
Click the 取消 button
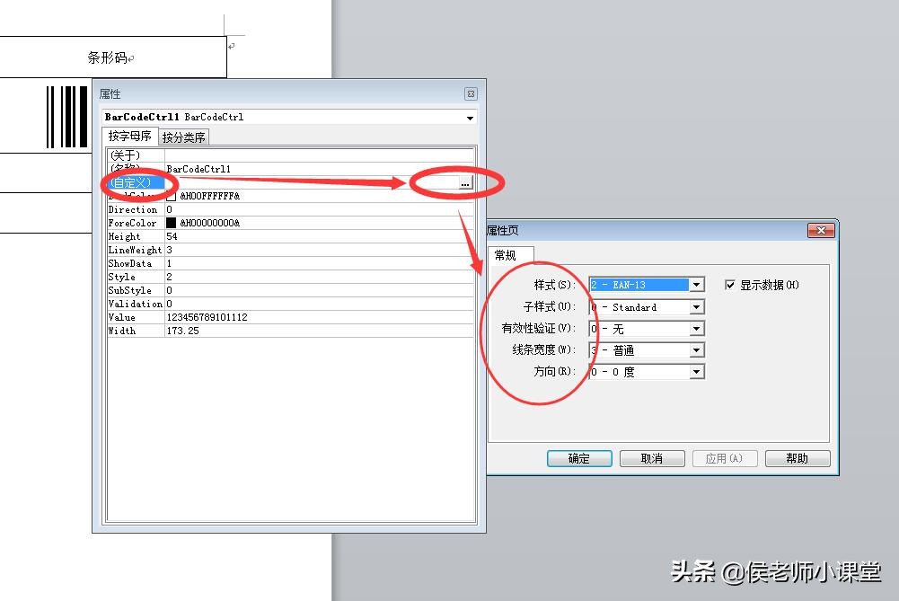[652, 458]
